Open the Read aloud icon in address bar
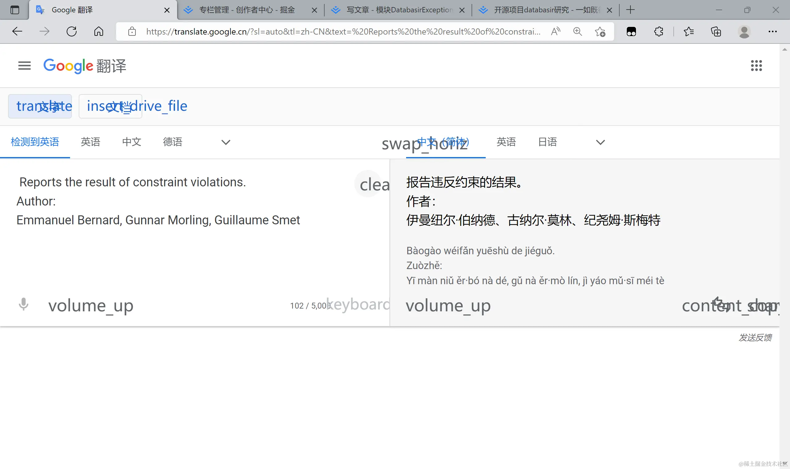The width and height of the screenshot is (790, 469). (555, 31)
